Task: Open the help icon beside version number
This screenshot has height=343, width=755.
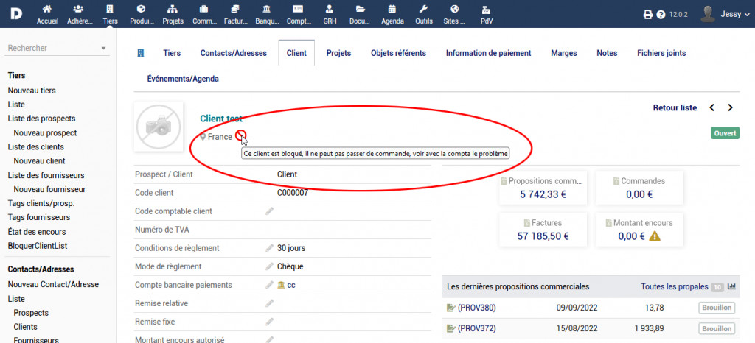Action: [661, 14]
